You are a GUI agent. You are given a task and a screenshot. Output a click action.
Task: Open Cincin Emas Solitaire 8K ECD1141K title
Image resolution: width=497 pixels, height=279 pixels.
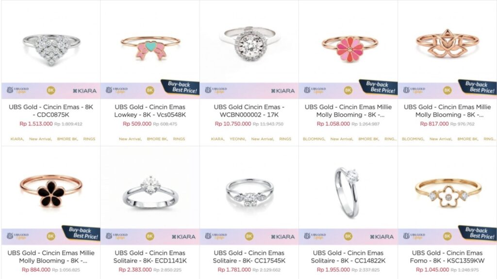coord(150,257)
